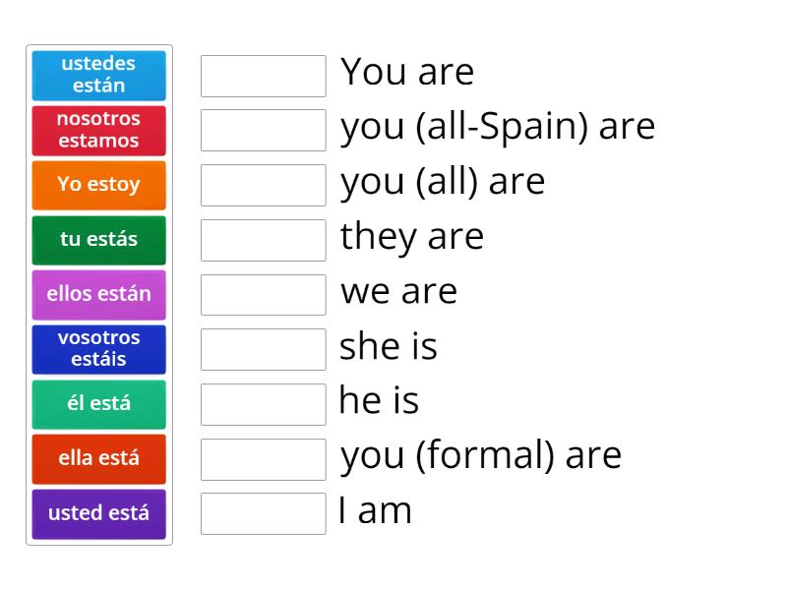Image resolution: width=787 pixels, height=590 pixels.
Task: Click the answer box beside 'you (formal) are'
Action: tap(263, 457)
